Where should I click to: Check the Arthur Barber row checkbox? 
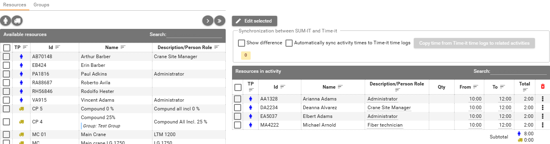coord(6,57)
